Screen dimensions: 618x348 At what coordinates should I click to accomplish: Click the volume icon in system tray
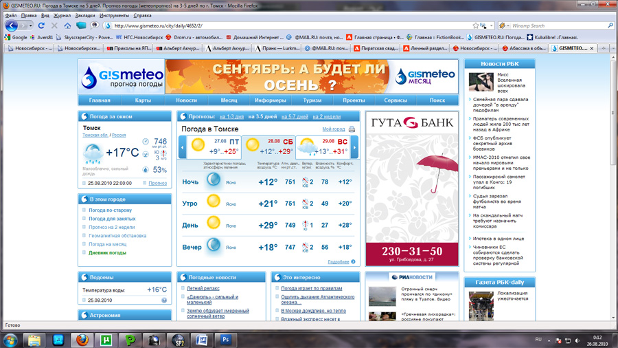[577, 340]
